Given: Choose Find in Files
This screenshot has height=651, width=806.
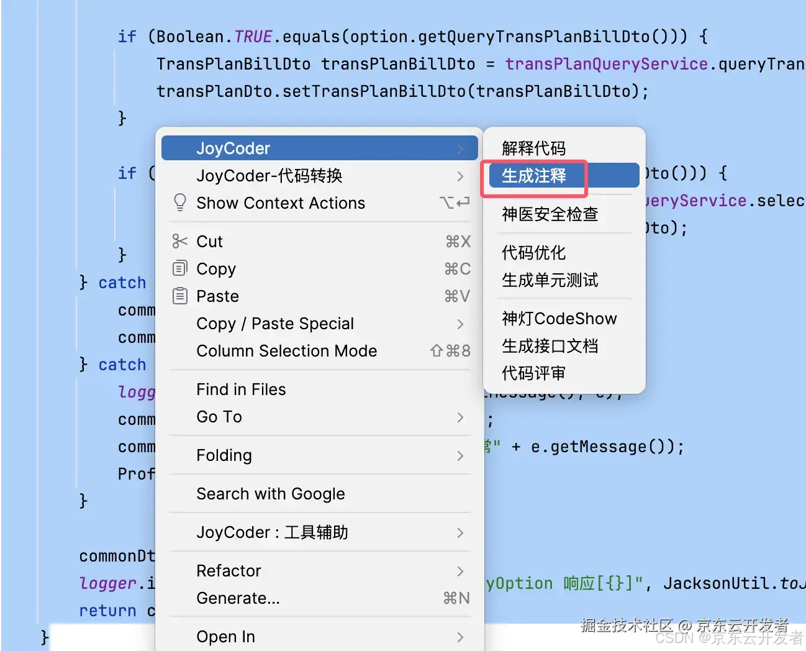Looking at the screenshot, I should (x=319, y=389).
